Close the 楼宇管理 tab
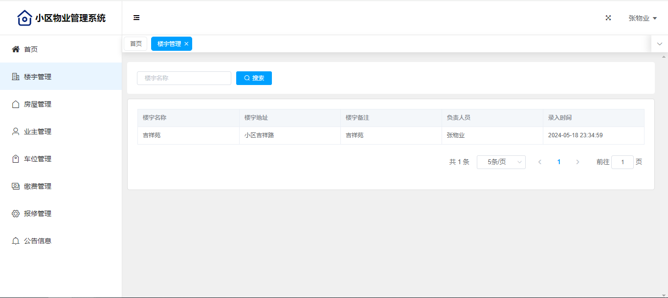 (186, 44)
